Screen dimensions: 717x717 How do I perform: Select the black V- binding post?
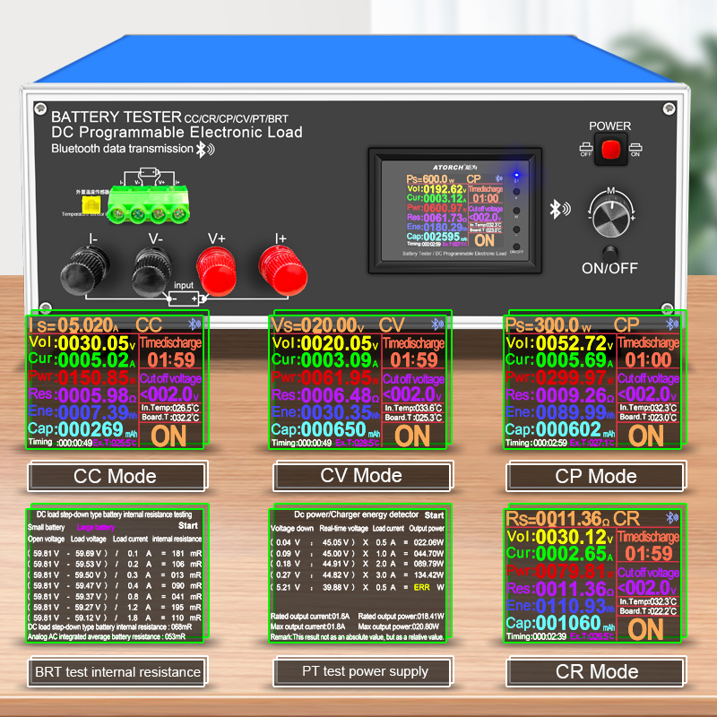[151, 272]
